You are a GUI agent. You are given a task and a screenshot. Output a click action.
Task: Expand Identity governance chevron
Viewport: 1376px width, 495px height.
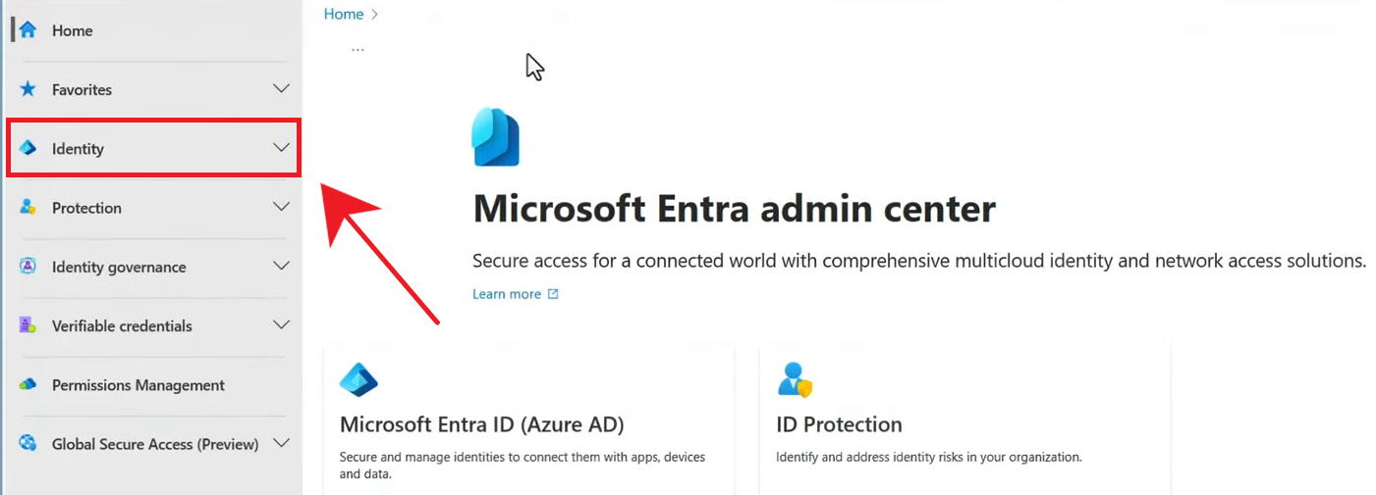pyautogui.click(x=281, y=267)
